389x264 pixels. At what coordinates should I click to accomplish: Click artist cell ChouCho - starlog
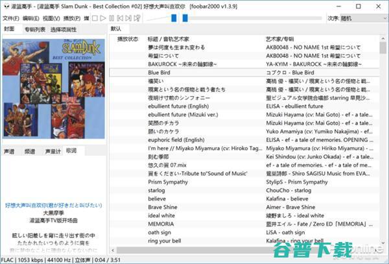point(289,191)
